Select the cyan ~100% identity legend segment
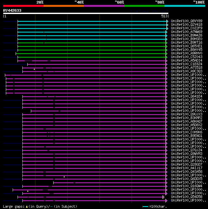 click(x=185, y=6)
